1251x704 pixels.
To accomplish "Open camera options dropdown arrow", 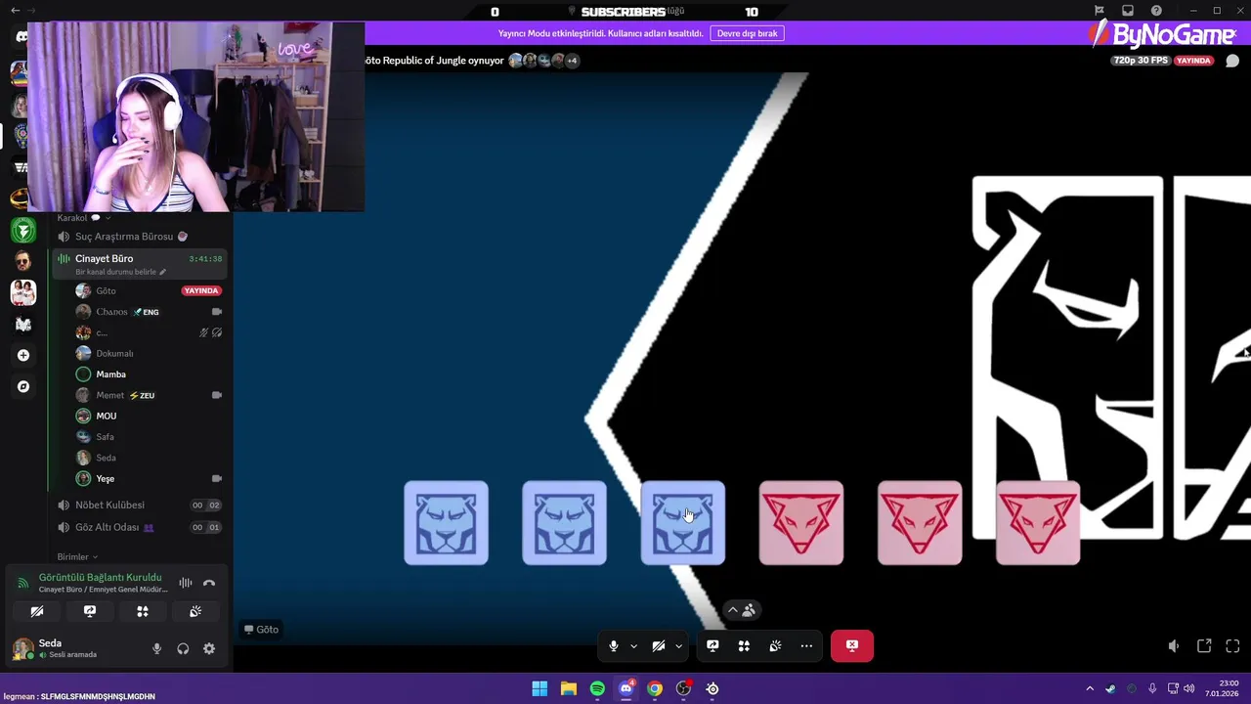I will tap(678, 645).
